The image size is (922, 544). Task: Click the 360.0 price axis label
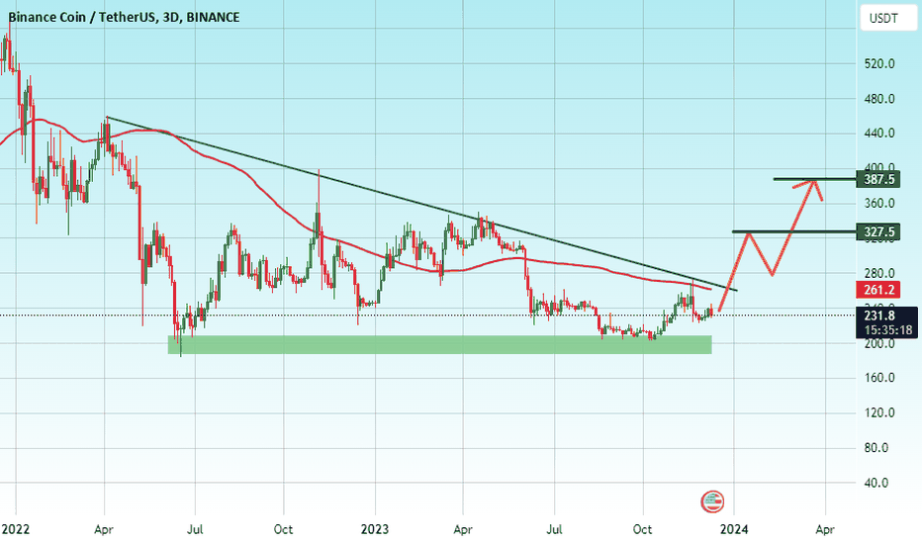[879, 204]
